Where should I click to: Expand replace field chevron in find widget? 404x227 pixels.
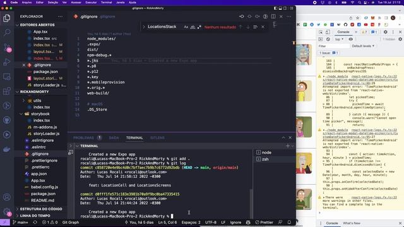click(x=144, y=26)
